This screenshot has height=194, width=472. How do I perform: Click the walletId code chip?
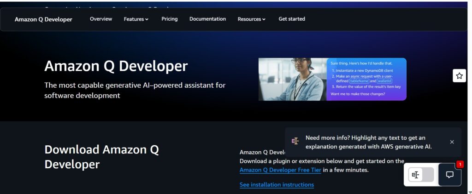(386, 81)
